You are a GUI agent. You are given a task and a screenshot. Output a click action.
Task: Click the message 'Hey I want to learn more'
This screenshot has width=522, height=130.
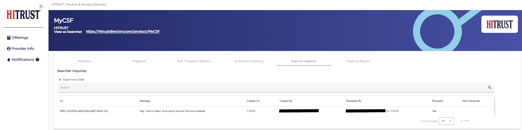(x=173, y=111)
